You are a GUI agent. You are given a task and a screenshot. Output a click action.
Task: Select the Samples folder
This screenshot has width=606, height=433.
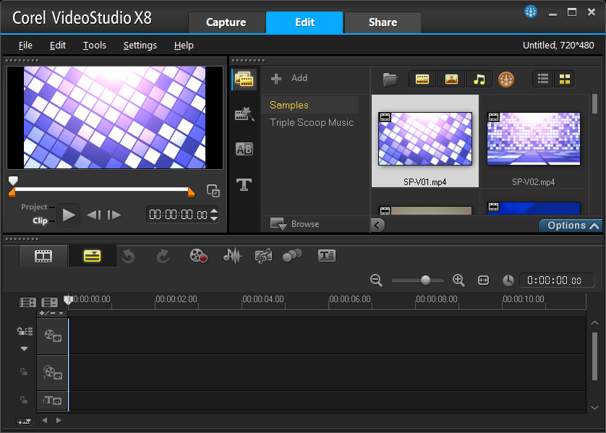tap(310, 105)
